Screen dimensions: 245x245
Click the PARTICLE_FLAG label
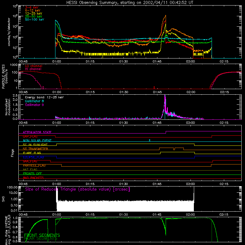[x=34, y=165]
